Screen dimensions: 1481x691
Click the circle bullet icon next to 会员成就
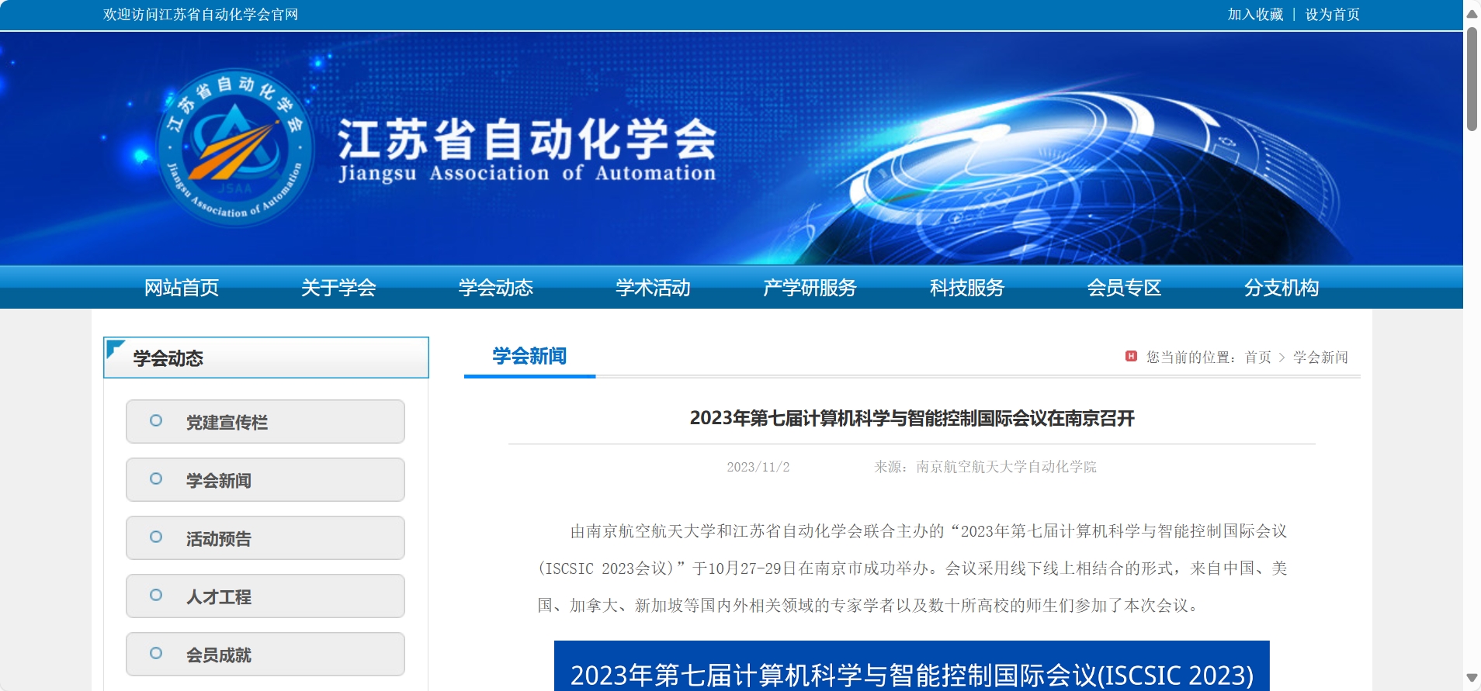coord(156,653)
